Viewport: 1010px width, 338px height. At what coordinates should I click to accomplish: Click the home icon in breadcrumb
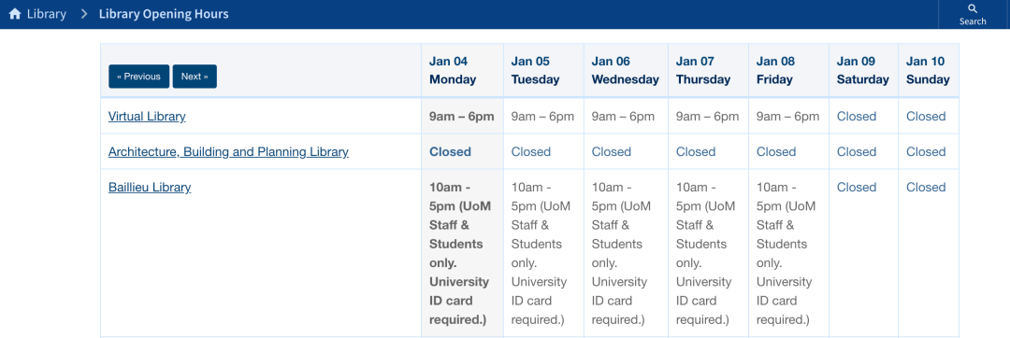[15, 13]
